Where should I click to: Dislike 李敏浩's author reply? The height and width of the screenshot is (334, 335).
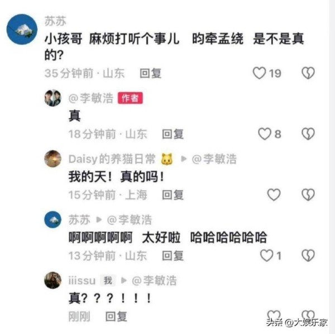308,134
